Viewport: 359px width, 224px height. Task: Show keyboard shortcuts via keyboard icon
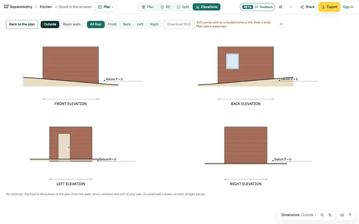pyautogui.click(x=342, y=215)
